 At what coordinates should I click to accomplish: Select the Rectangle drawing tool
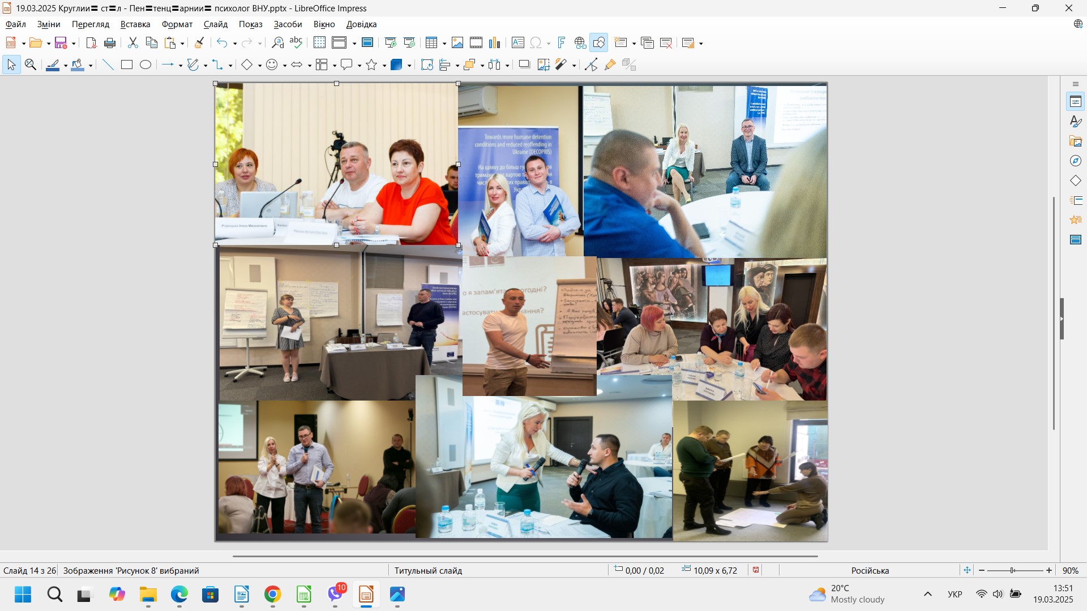(127, 65)
